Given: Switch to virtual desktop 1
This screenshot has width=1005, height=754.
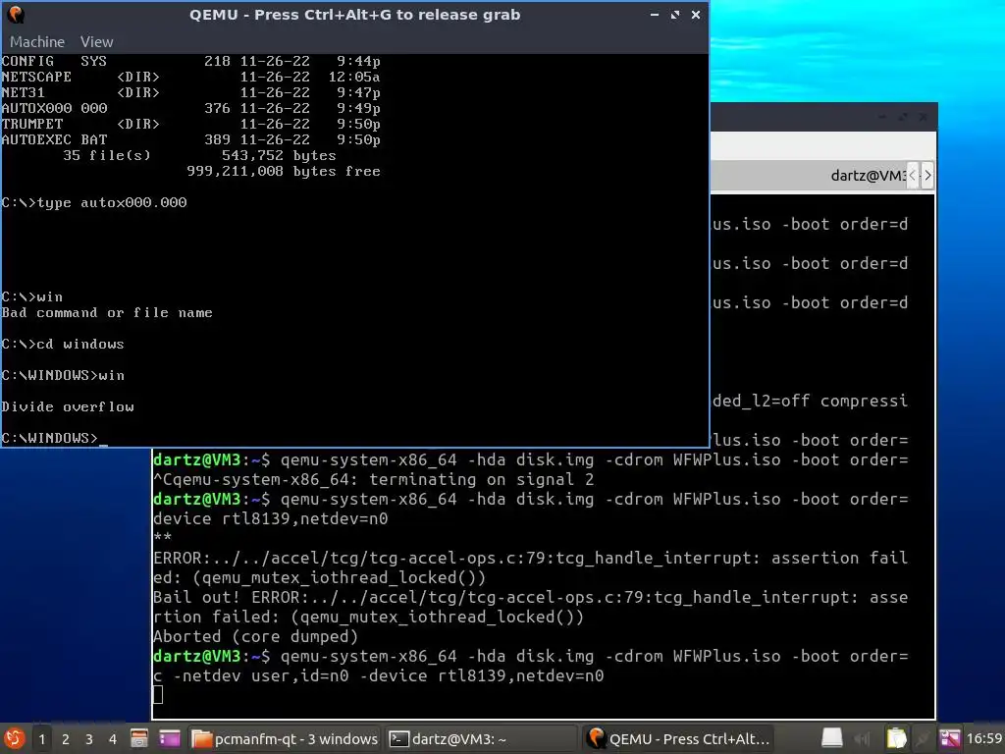Looking at the screenshot, I should (x=41, y=739).
